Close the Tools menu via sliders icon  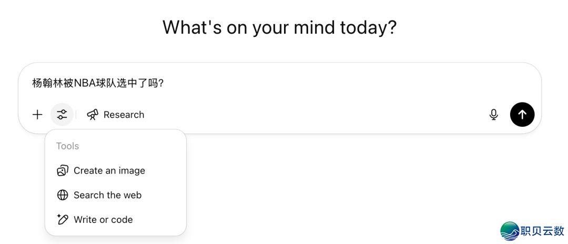pos(62,115)
